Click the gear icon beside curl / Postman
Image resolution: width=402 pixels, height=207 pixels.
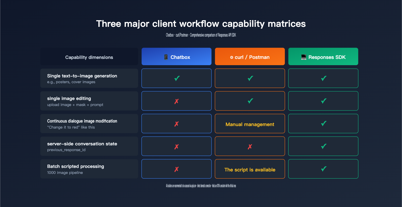[x=232, y=57]
